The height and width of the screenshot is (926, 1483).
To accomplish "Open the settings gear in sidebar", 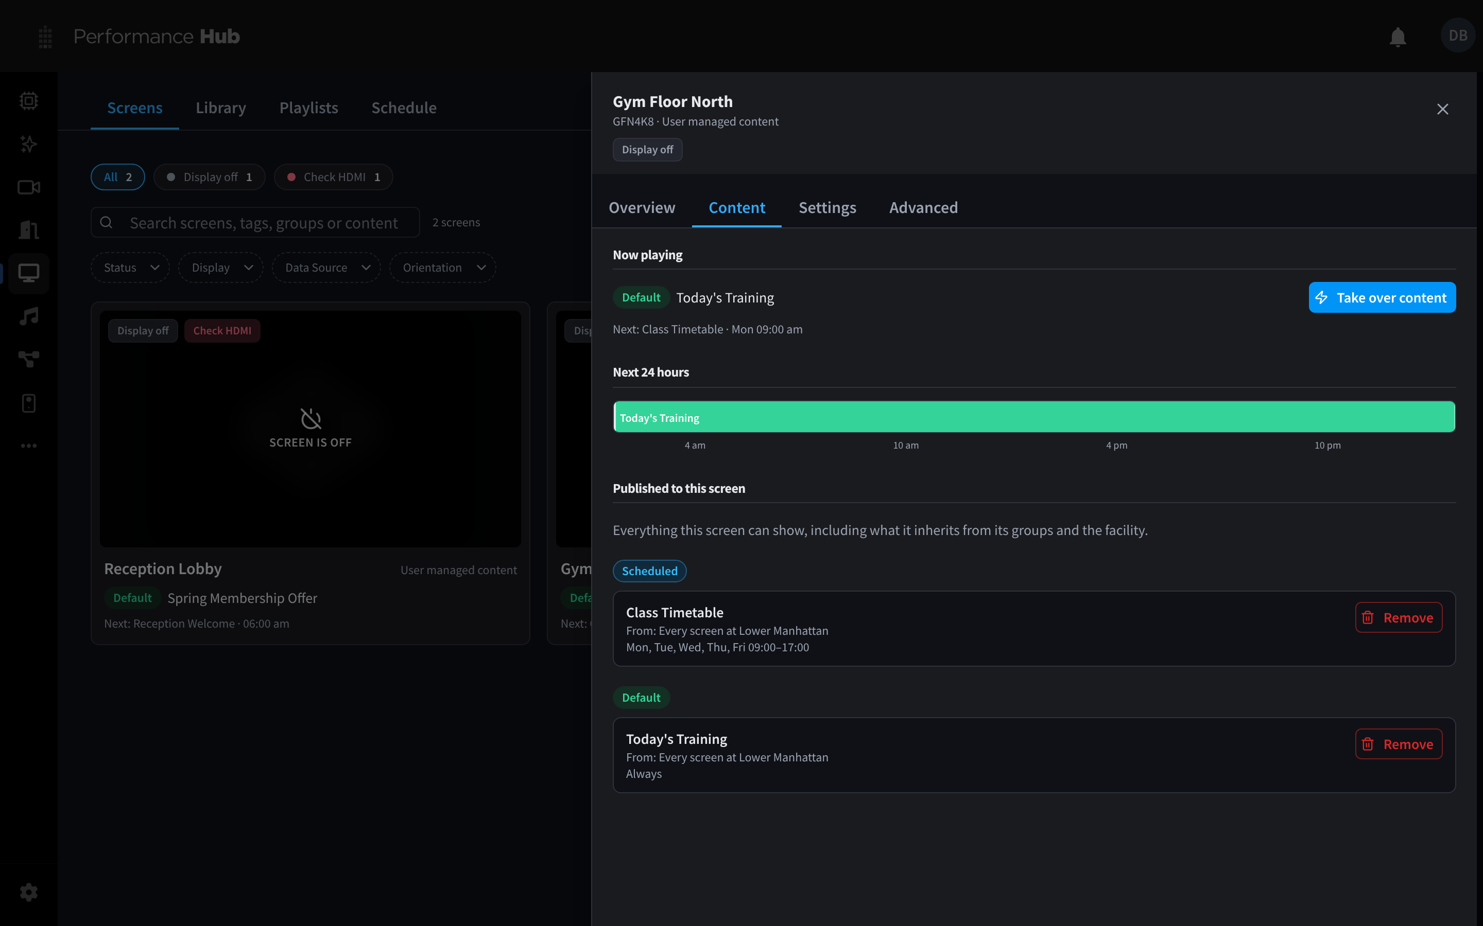I will tap(29, 893).
